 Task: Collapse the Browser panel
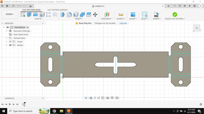[43, 23]
